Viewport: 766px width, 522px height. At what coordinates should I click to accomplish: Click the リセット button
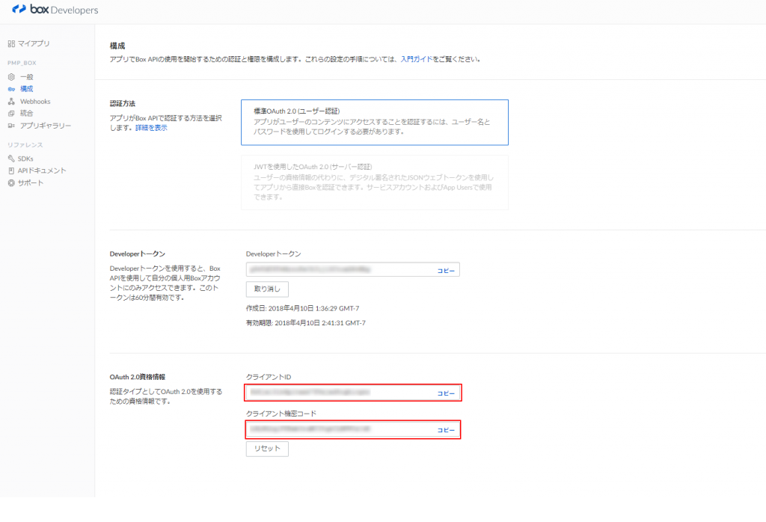267,449
